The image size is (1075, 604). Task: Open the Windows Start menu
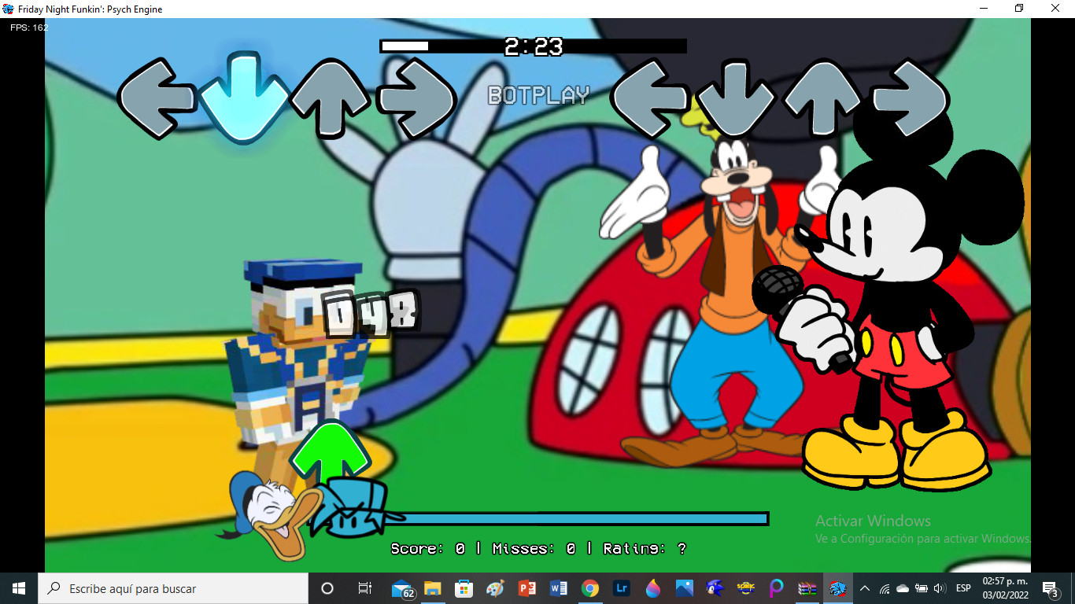pos(17,588)
